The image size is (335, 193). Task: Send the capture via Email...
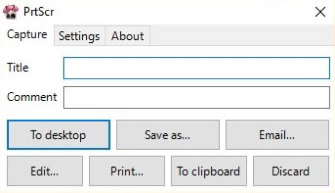(x=277, y=135)
